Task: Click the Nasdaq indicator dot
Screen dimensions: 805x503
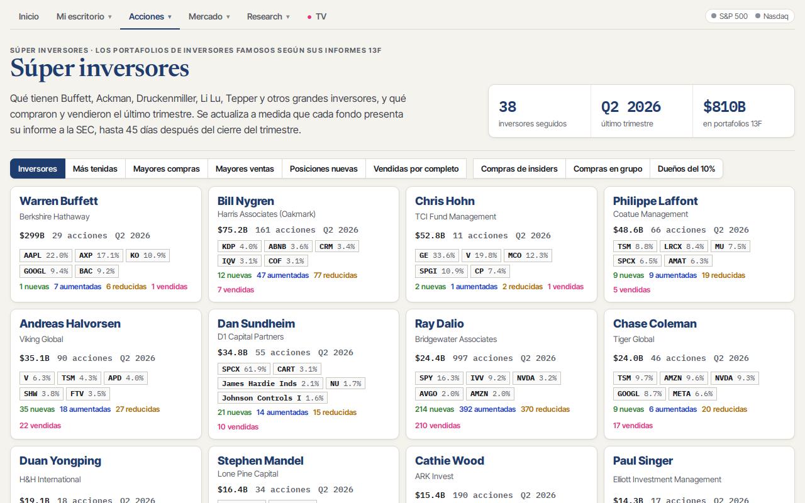Action: [x=758, y=16]
